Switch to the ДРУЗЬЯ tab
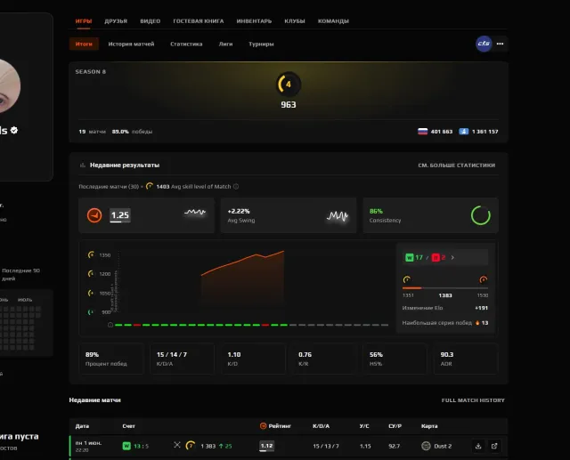 (x=116, y=21)
